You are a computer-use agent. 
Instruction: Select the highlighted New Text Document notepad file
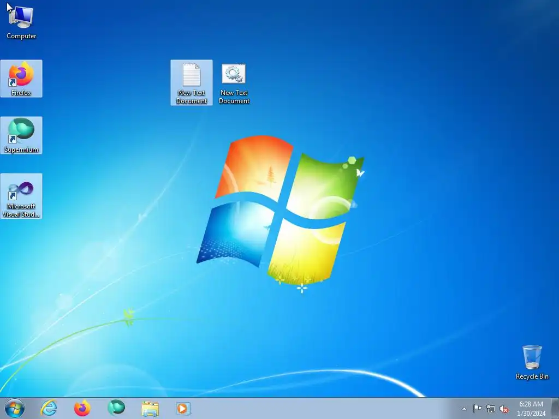tap(192, 83)
